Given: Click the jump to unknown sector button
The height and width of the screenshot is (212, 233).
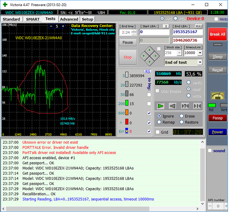Looking at the screenshot, I should [x=185, y=106].
